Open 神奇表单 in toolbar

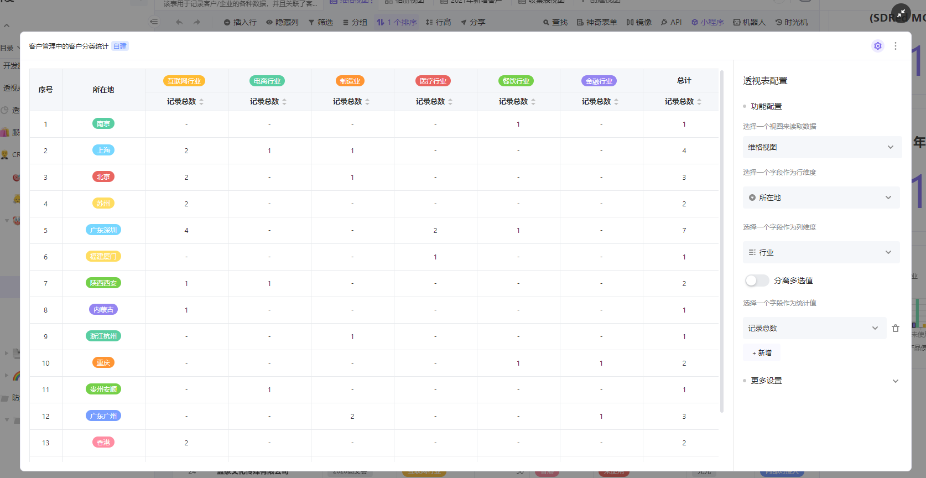596,22
